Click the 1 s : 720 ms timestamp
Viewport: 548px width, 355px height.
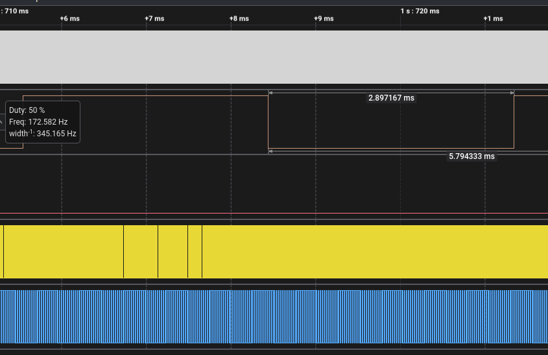coord(420,11)
